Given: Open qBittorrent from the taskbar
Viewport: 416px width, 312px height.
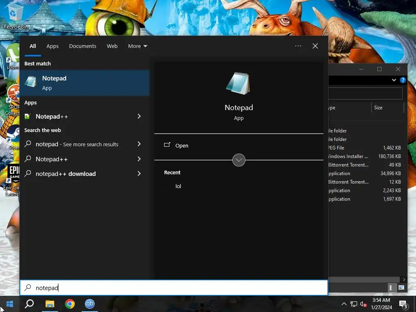Looking at the screenshot, I should coord(90,304).
